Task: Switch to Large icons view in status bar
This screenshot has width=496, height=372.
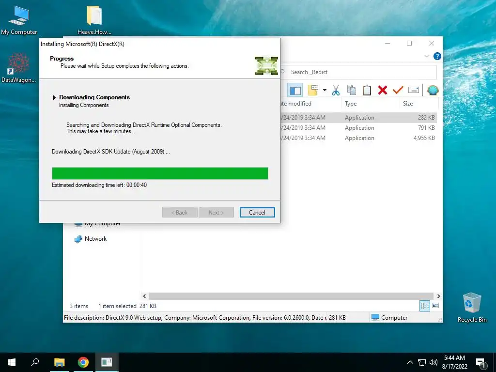Action: click(x=435, y=306)
